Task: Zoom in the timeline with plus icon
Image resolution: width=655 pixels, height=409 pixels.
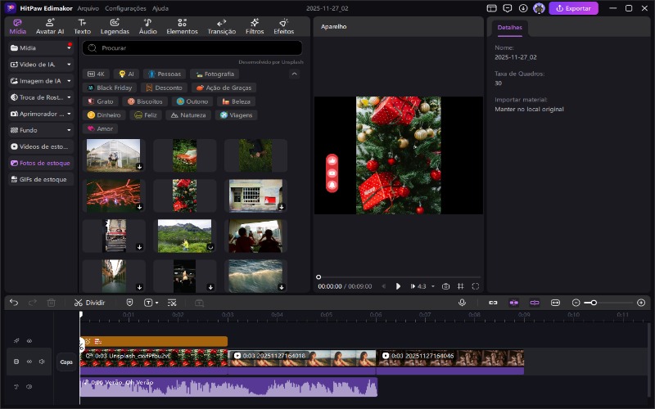Action: 641,303
